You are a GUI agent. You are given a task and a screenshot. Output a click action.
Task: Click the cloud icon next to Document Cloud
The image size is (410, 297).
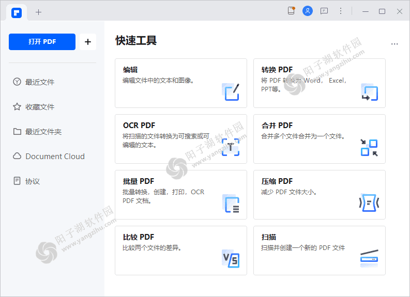(x=17, y=156)
